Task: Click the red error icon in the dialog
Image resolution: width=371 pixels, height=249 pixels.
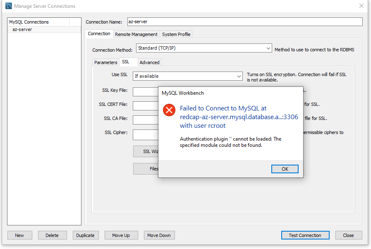Action: click(x=169, y=110)
